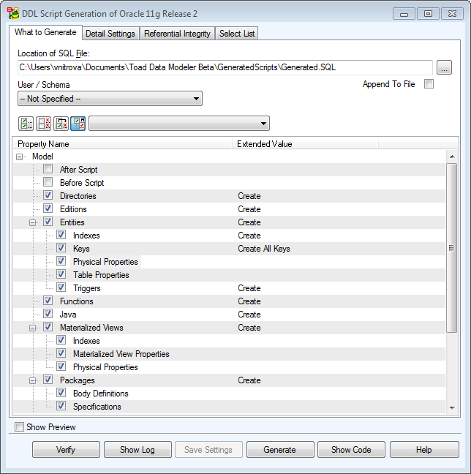Switch to the Referential Integrity tab
This screenshot has height=474, width=471.
pos(177,34)
